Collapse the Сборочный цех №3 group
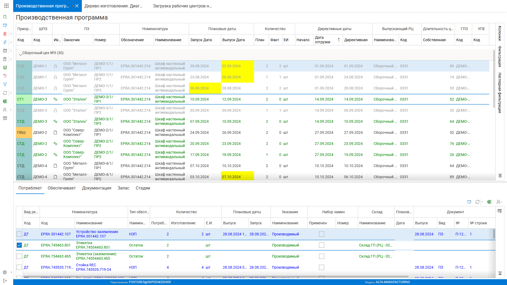507x285 pixels. (x=20, y=54)
